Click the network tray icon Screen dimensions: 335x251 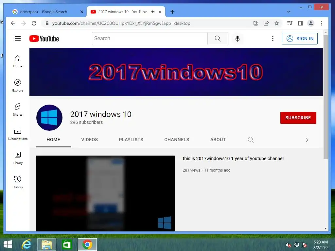pos(296,245)
